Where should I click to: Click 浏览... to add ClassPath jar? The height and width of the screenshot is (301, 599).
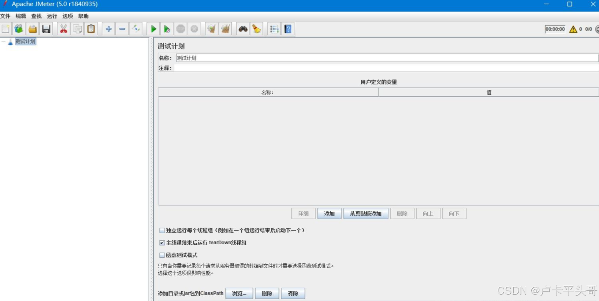click(x=239, y=293)
